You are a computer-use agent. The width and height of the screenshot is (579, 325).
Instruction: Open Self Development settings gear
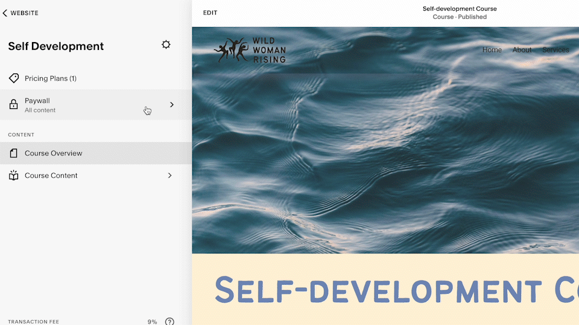click(x=166, y=45)
